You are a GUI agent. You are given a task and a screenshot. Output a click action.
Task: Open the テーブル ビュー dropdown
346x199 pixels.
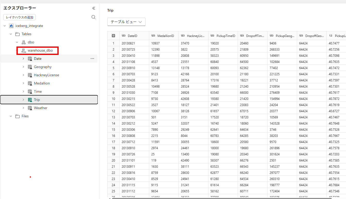pyautogui.click(x=126, y=22)
